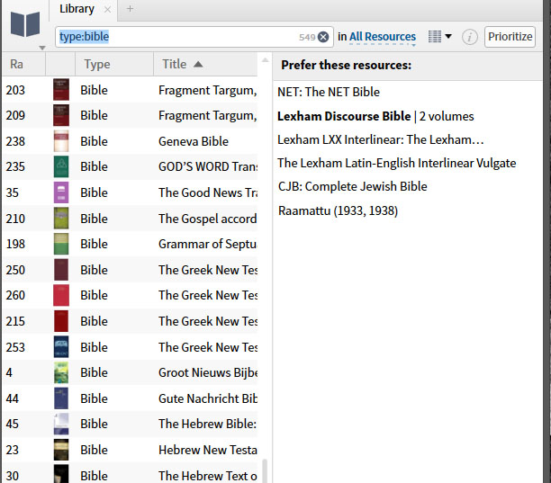Expand the arrow below the Library icon
Image resolution: width=551 pixels, height=483 pixels.
(42, 48)
